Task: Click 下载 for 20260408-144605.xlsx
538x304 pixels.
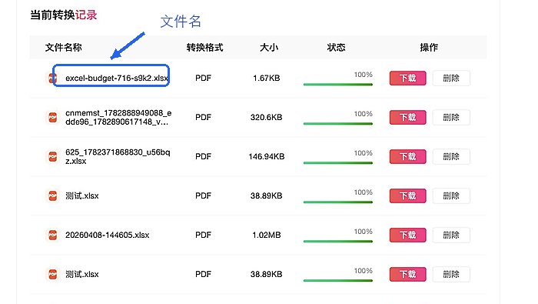Action: (407, 235)
